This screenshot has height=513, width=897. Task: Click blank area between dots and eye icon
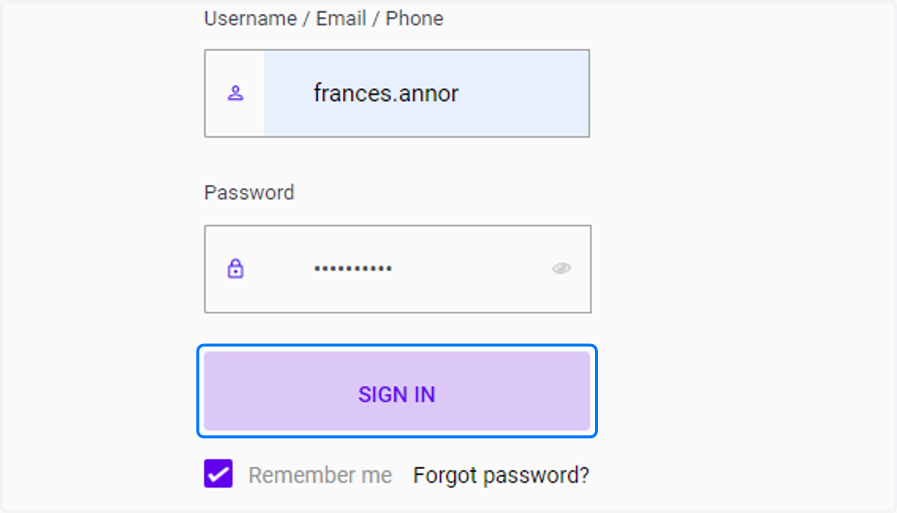(x=472, y=268)
